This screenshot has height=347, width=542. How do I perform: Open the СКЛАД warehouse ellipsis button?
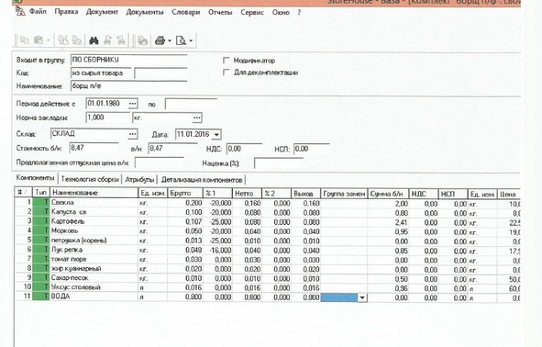pos(132,134)
